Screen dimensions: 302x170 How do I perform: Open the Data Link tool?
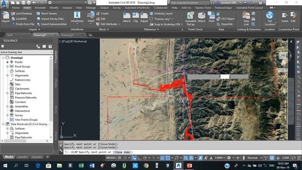coord(246,18)
